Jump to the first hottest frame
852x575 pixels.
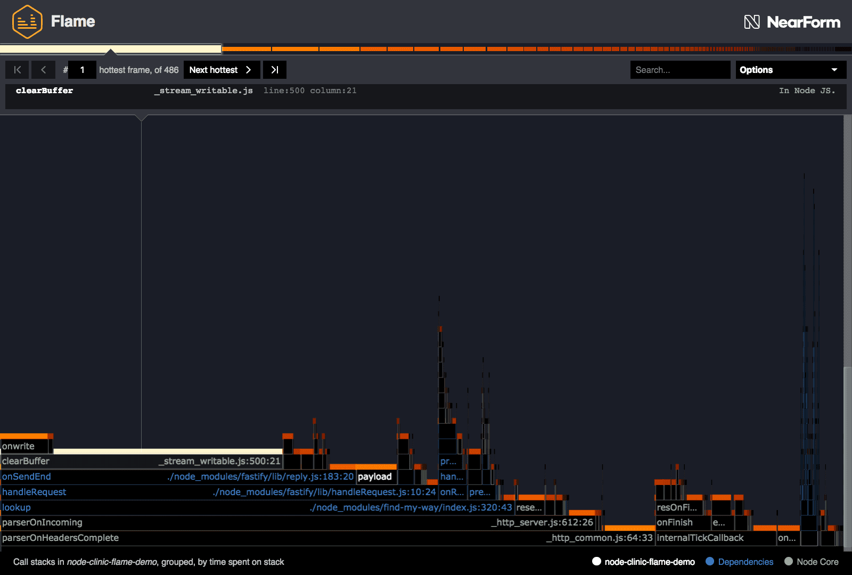(x=17, y=70)
